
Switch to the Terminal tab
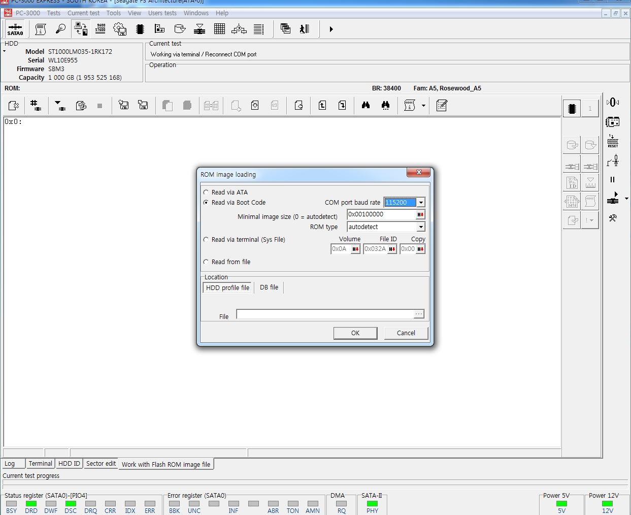(x=40, y=464)
